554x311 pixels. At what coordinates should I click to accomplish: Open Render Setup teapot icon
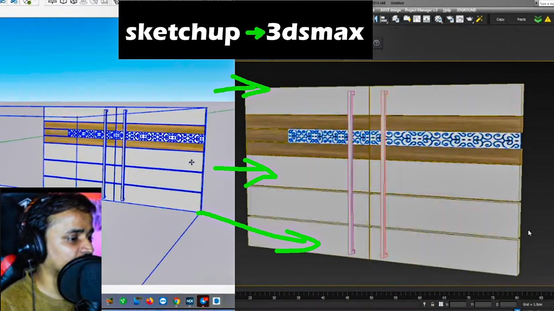tap(450, 19)
